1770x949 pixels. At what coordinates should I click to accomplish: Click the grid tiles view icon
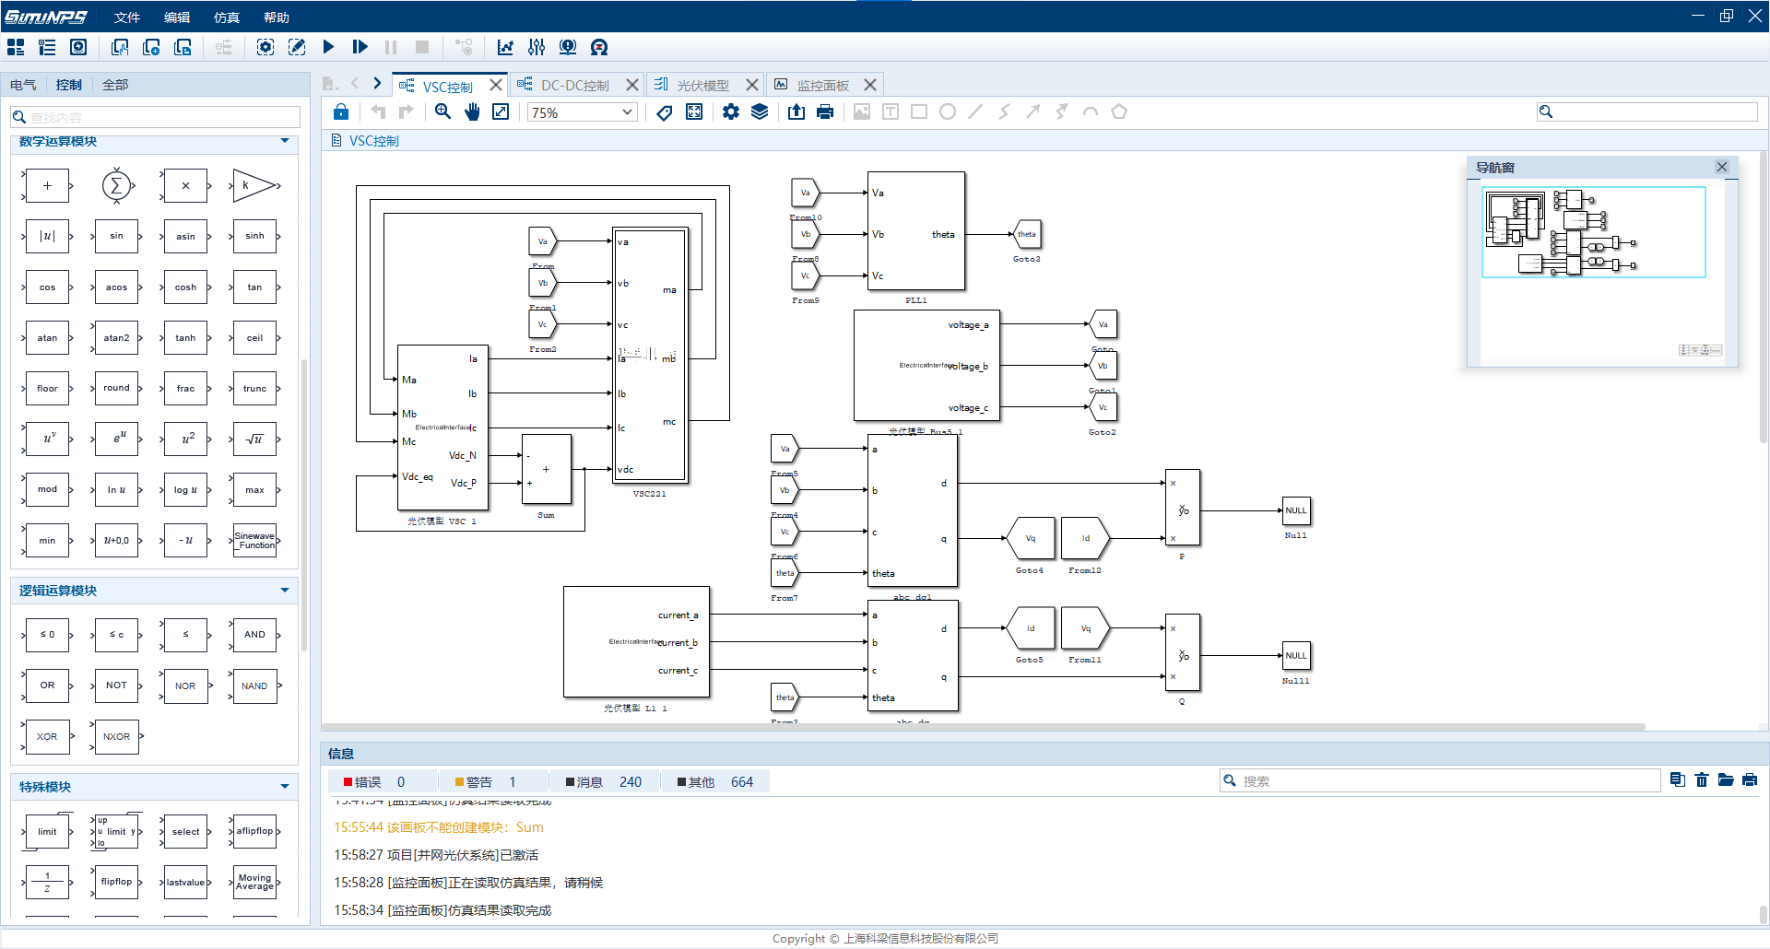(x=16, y=47)
